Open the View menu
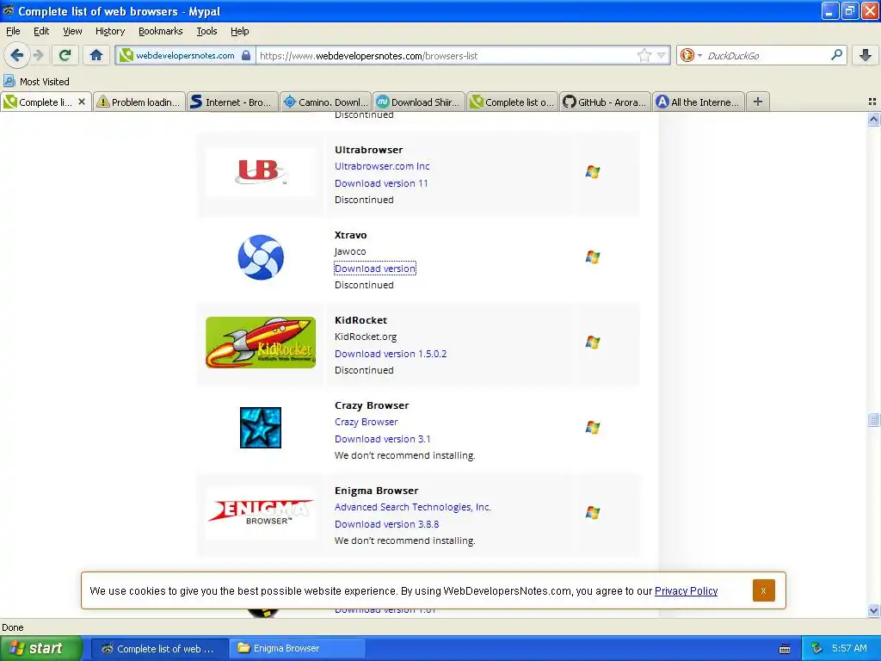The height and width of the screenshot is (661, 881). (x=72, y=31)
